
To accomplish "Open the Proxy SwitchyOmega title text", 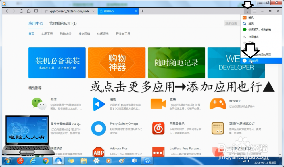I will (x=124, y=124).
